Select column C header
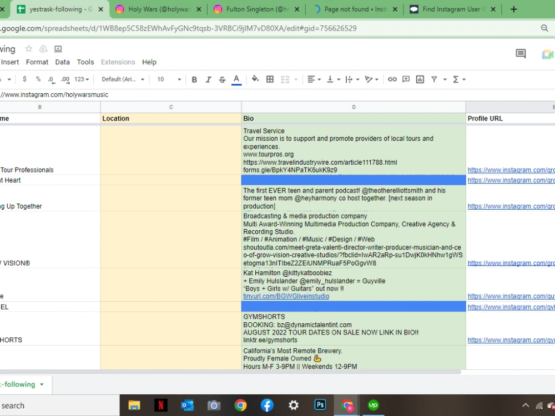The image size is (555, 416). click(x=171, y=107)
